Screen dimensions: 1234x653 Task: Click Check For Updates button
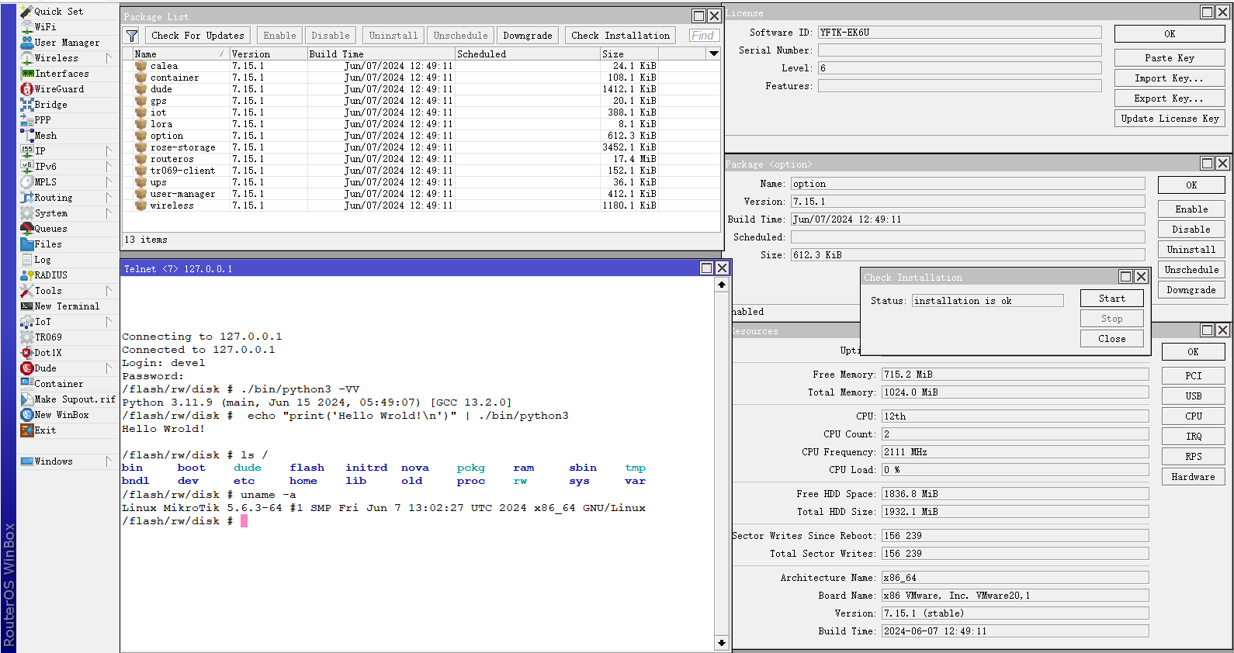[x=197, y=36]
